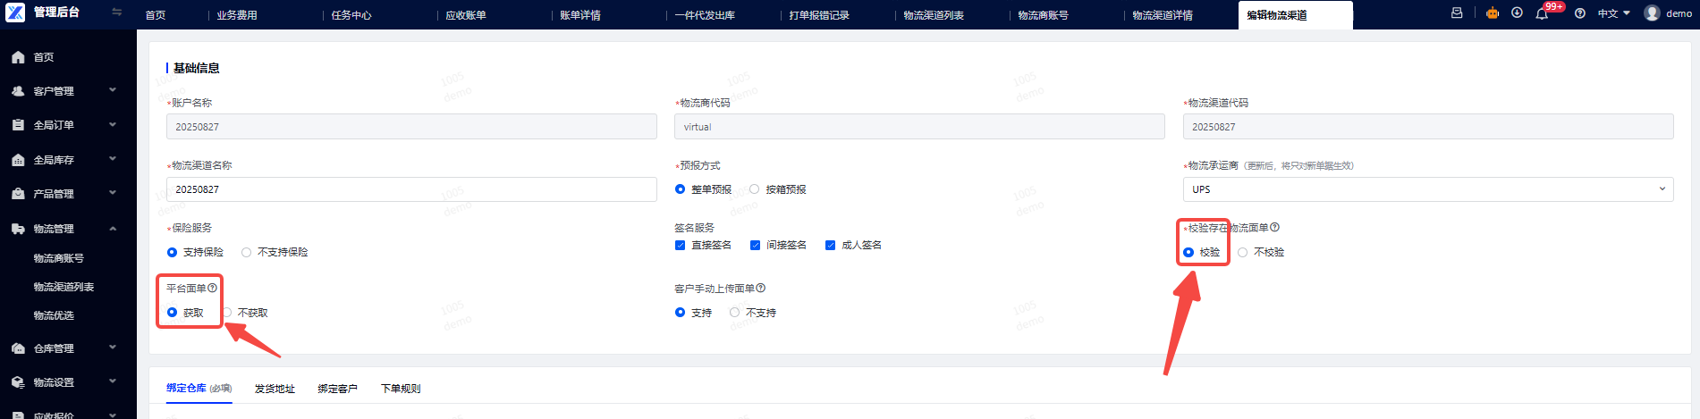Click the 物流渠道名称 input field

411,189
